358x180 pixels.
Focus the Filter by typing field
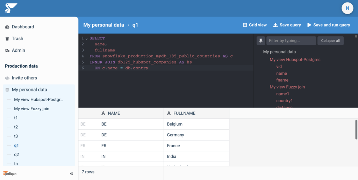click(291, 41)
